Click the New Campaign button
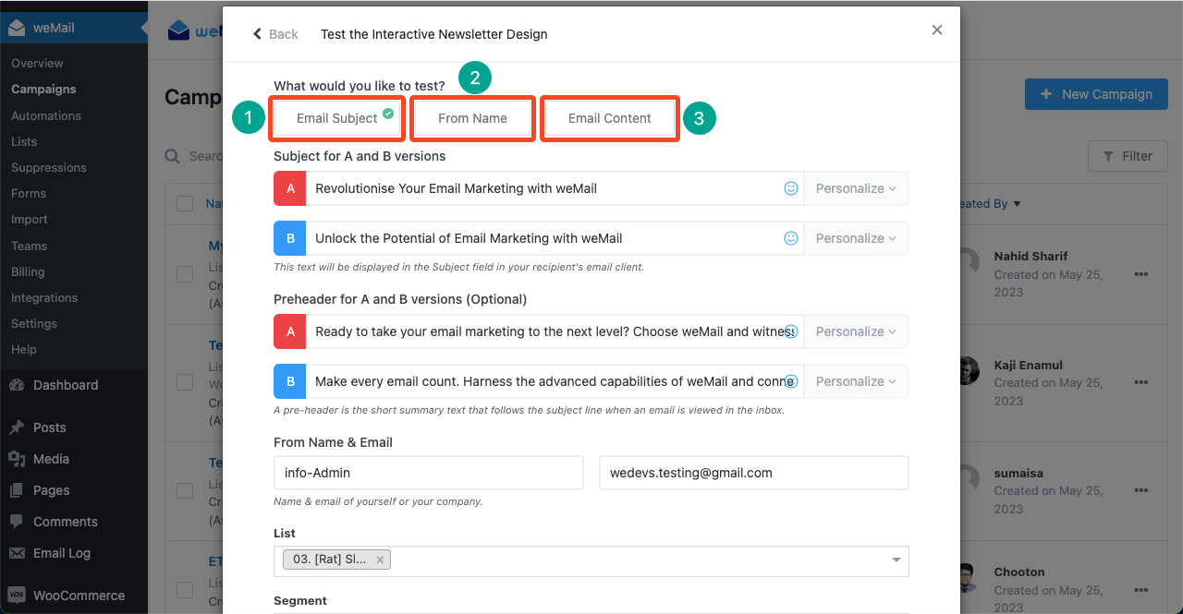1183x614 pixels. [x=1096, y=94]
